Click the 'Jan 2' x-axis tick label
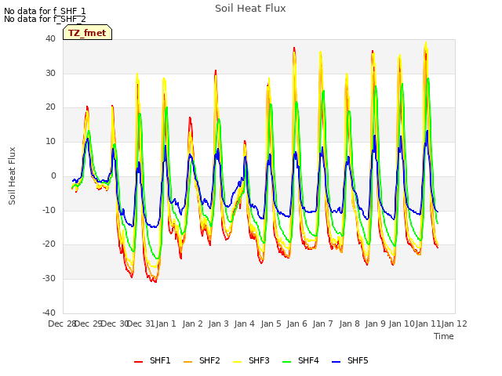Image resolution: width=502 pixels, height=376 pixels. (193, 324)
